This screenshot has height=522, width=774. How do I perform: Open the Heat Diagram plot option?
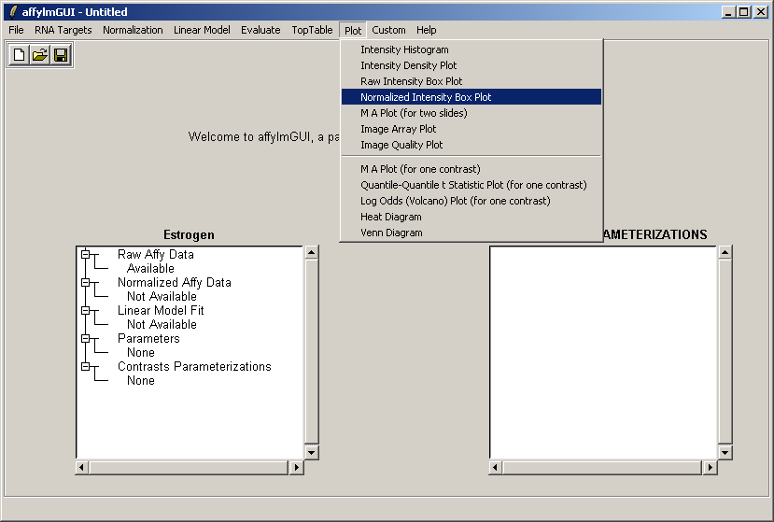coord(390,217)
